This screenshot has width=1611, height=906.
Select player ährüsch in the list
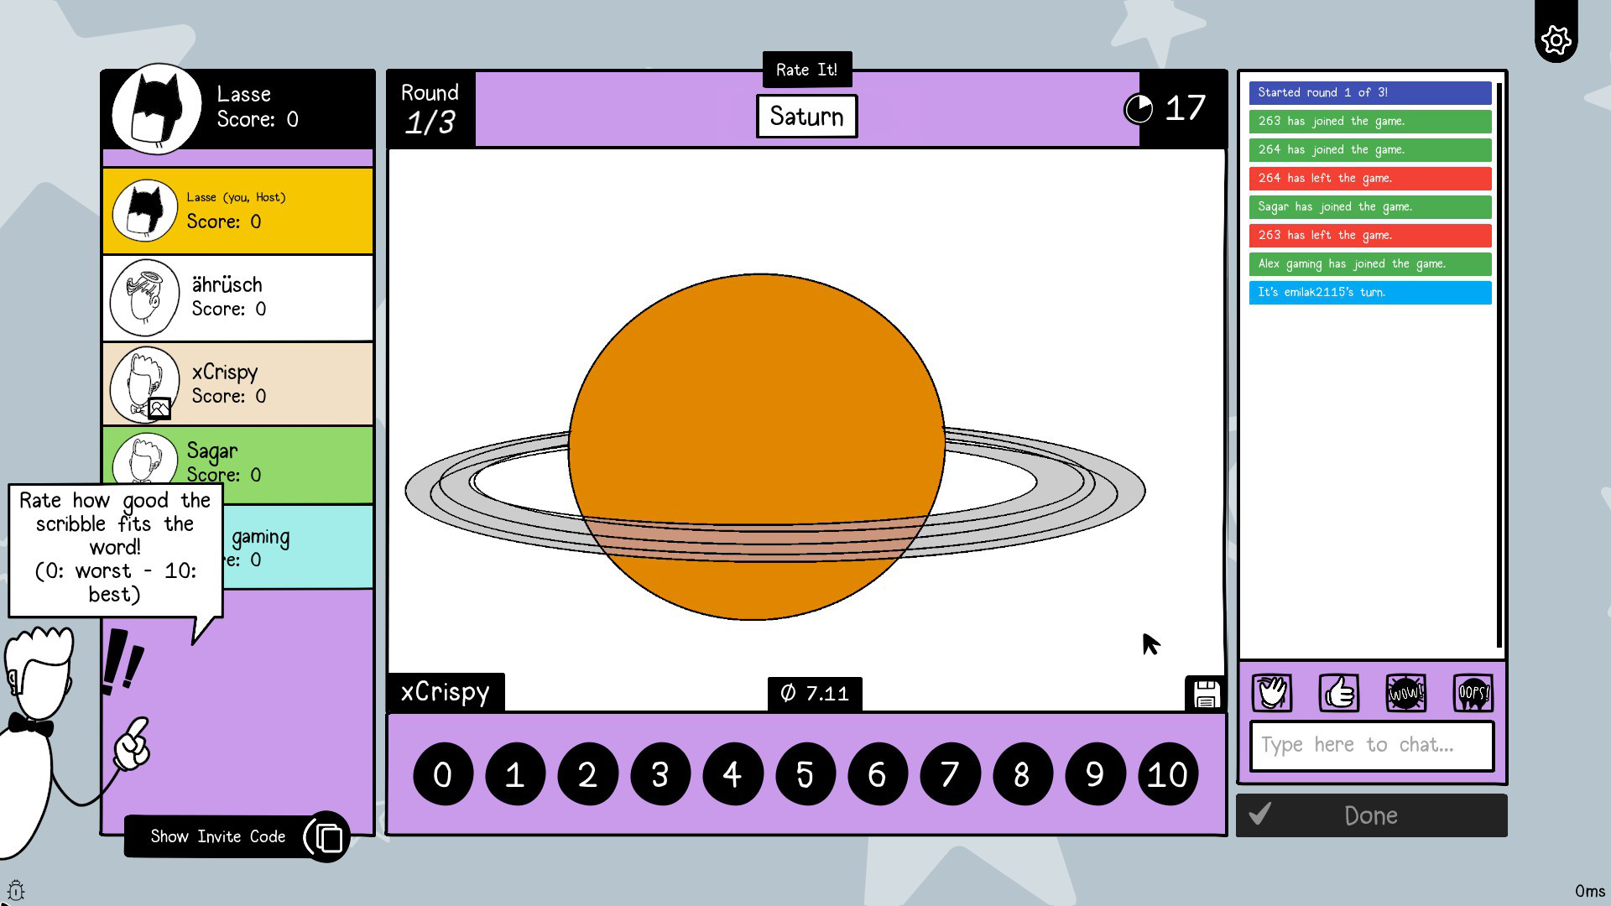tap(238, 298)
